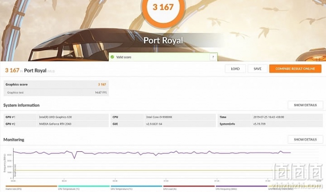The image size is (326, 192).
Task: Toggle the teal CPU Temperature legend
Action: [x=83, y=188]
